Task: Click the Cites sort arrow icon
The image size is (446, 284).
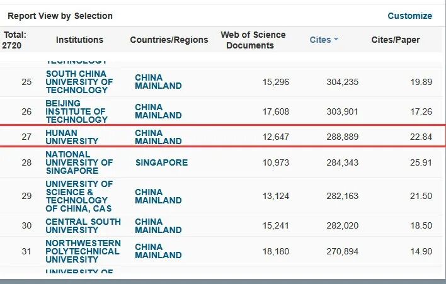Action: tap(336, 40)
